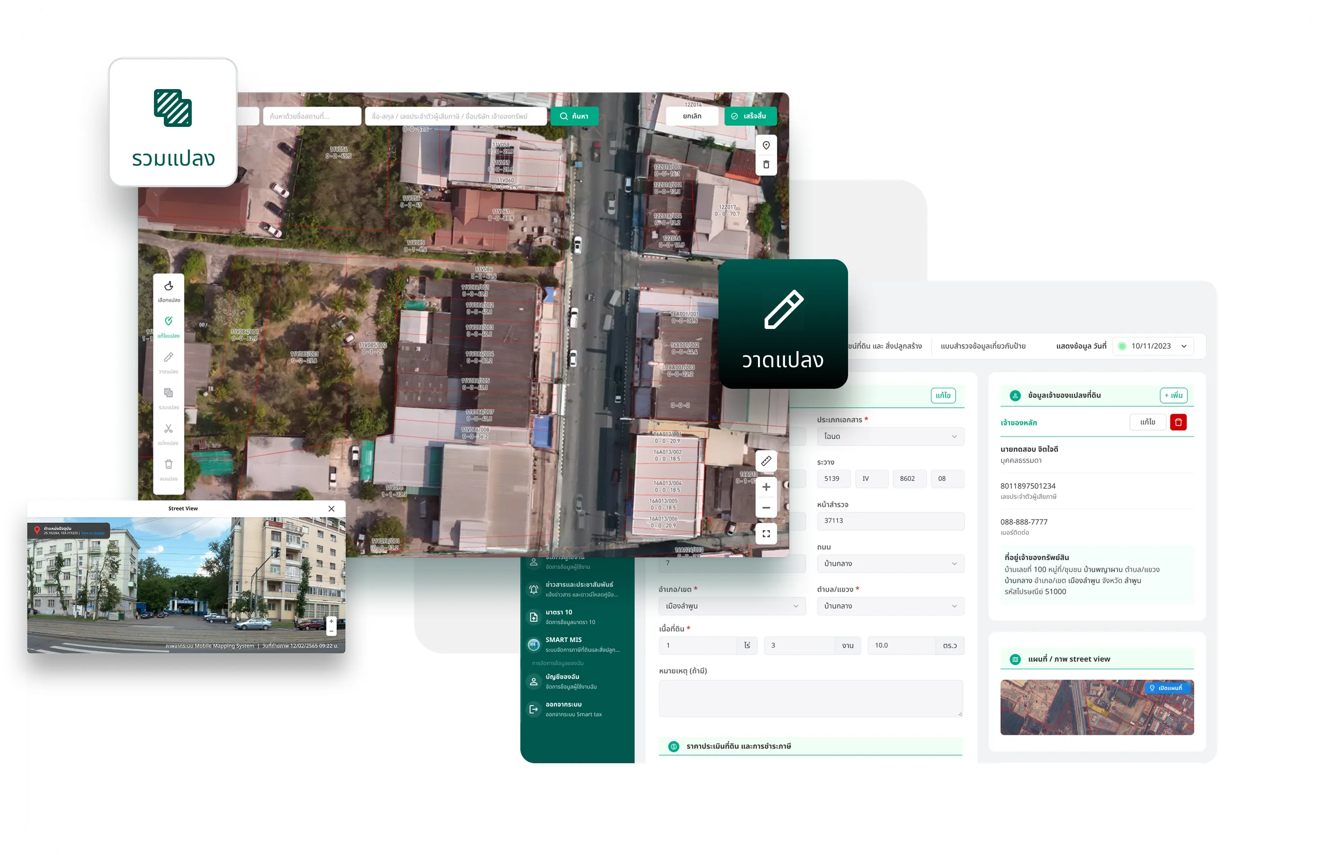
Task: Click the เสร็จสิ้น finish button
Action: coord(749,116)
